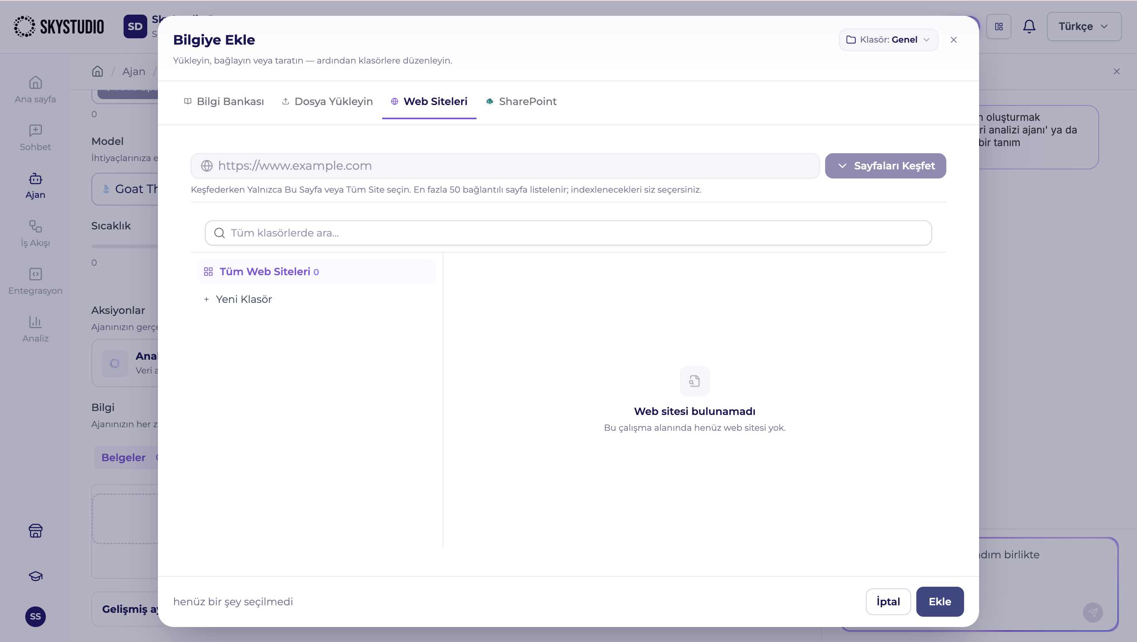Switch to the Dosya Yükleyin tab

(327, 101)
